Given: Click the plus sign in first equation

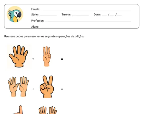Looking at the screenshot, I should [x=33, y=59].
